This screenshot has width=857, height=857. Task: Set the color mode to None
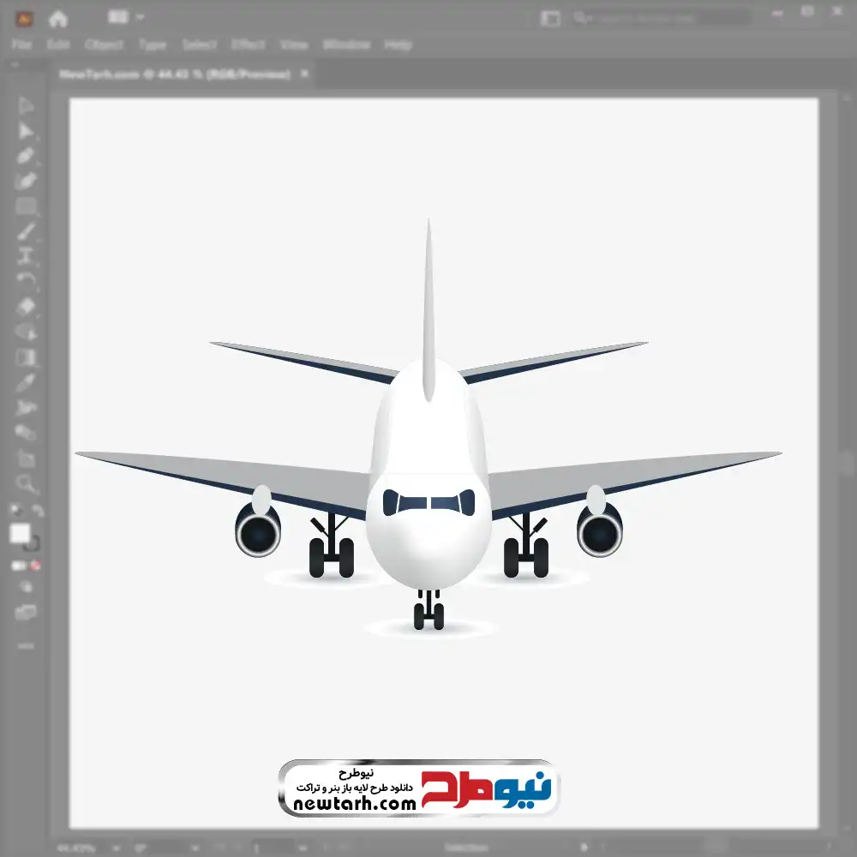[x=37, y=566]
